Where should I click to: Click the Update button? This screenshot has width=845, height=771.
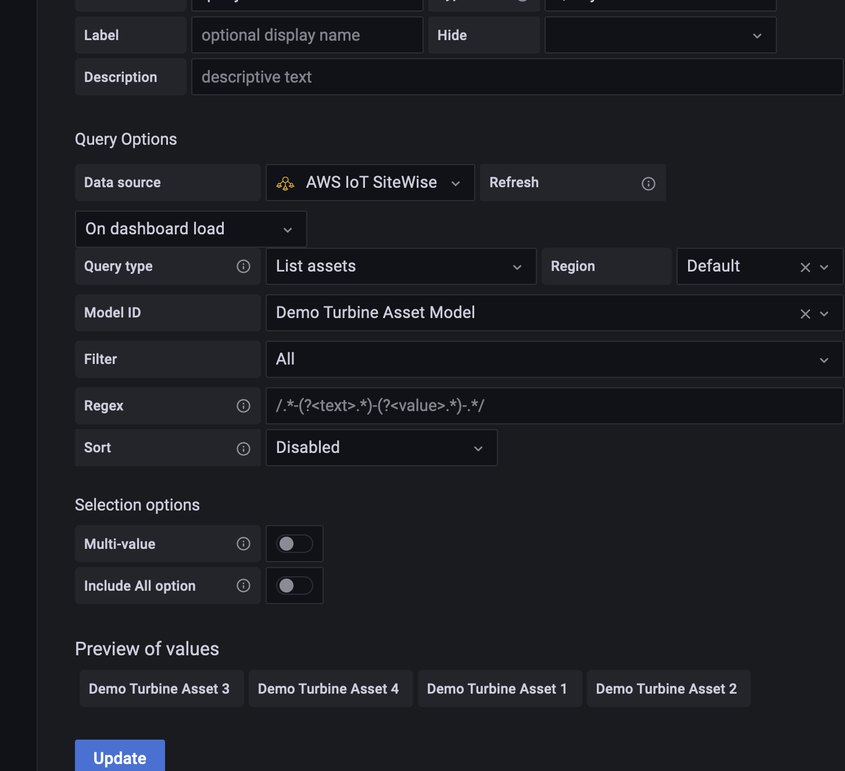point(120,757)
